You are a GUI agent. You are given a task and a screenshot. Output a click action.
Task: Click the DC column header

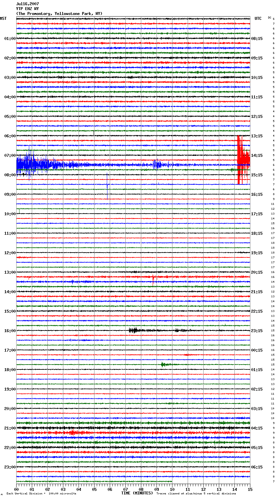pyautogui.click(x=270, y=18)
